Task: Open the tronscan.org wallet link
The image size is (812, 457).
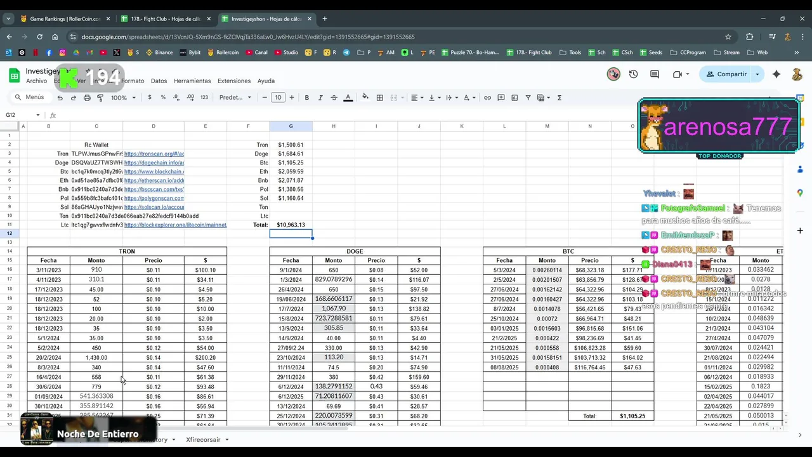Action: coord(154,154)
